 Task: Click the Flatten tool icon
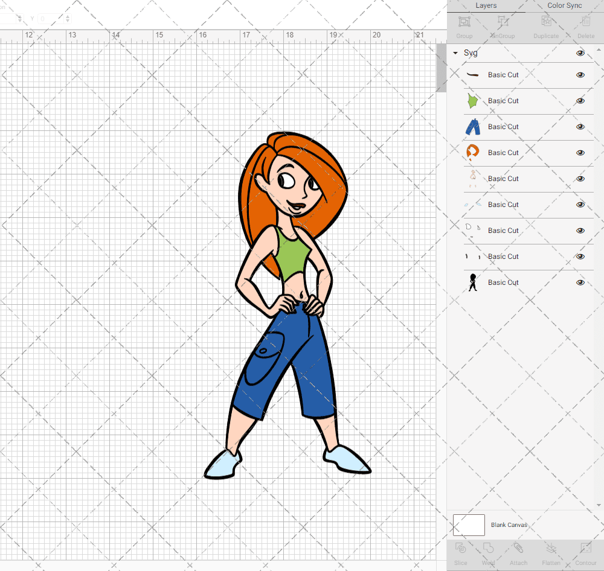(551, 548)
